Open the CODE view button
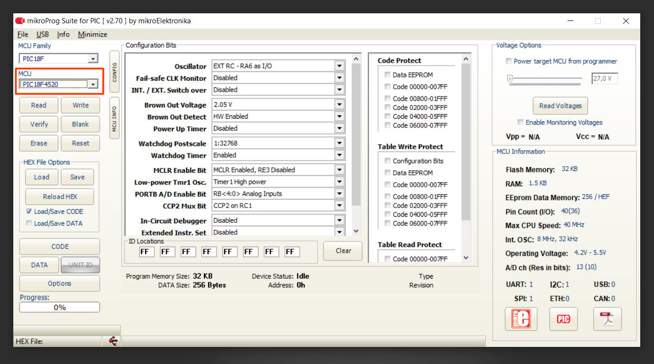 (60, 247)
